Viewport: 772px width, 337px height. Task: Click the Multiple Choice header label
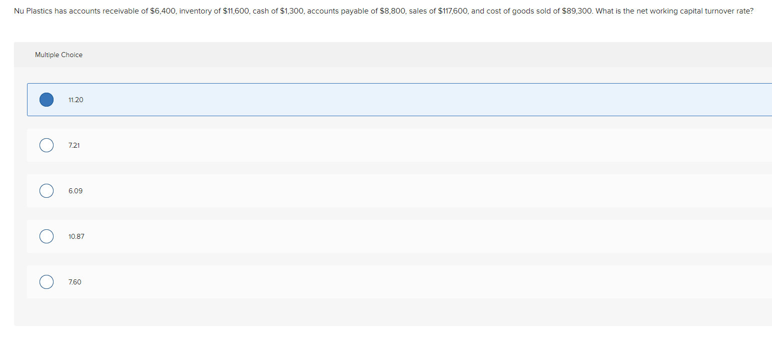coord(59,55)
